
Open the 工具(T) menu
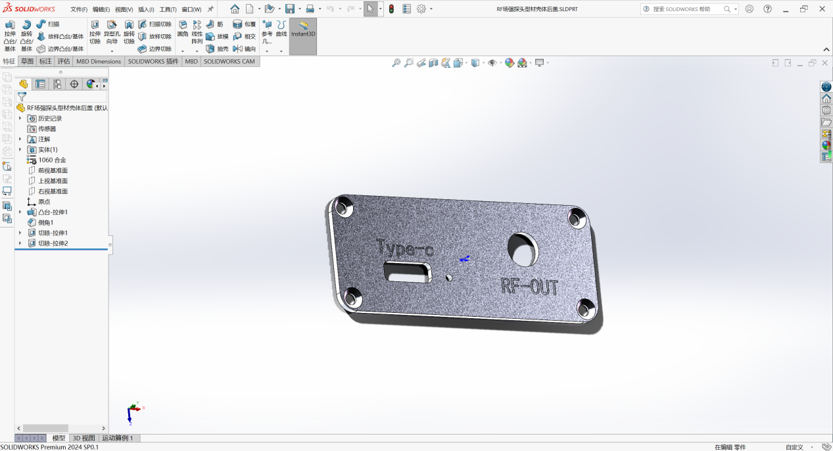pyautogui.click(x=168, y=9)
